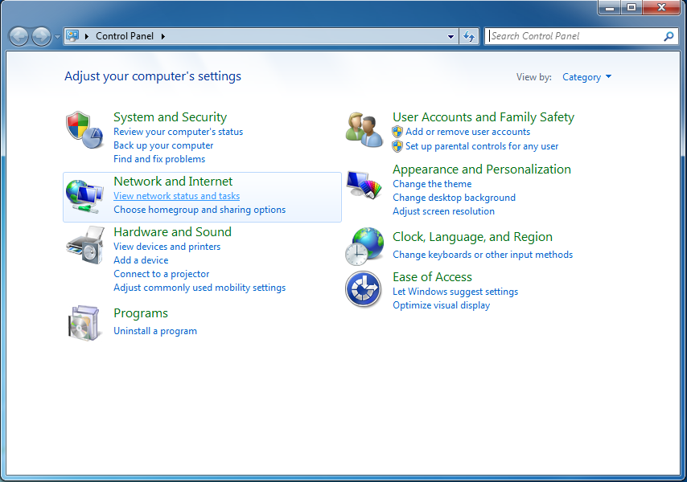Click the User Accounts people icon

[364, 129]
